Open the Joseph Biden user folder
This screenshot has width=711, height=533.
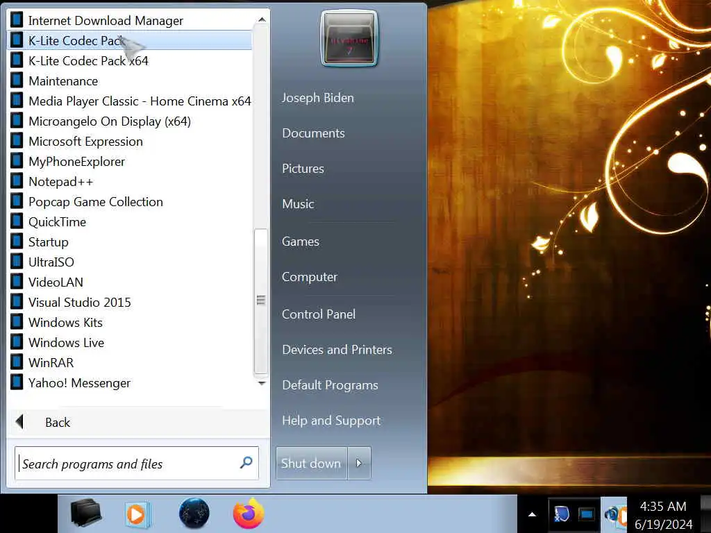click(x=318, y=98)
